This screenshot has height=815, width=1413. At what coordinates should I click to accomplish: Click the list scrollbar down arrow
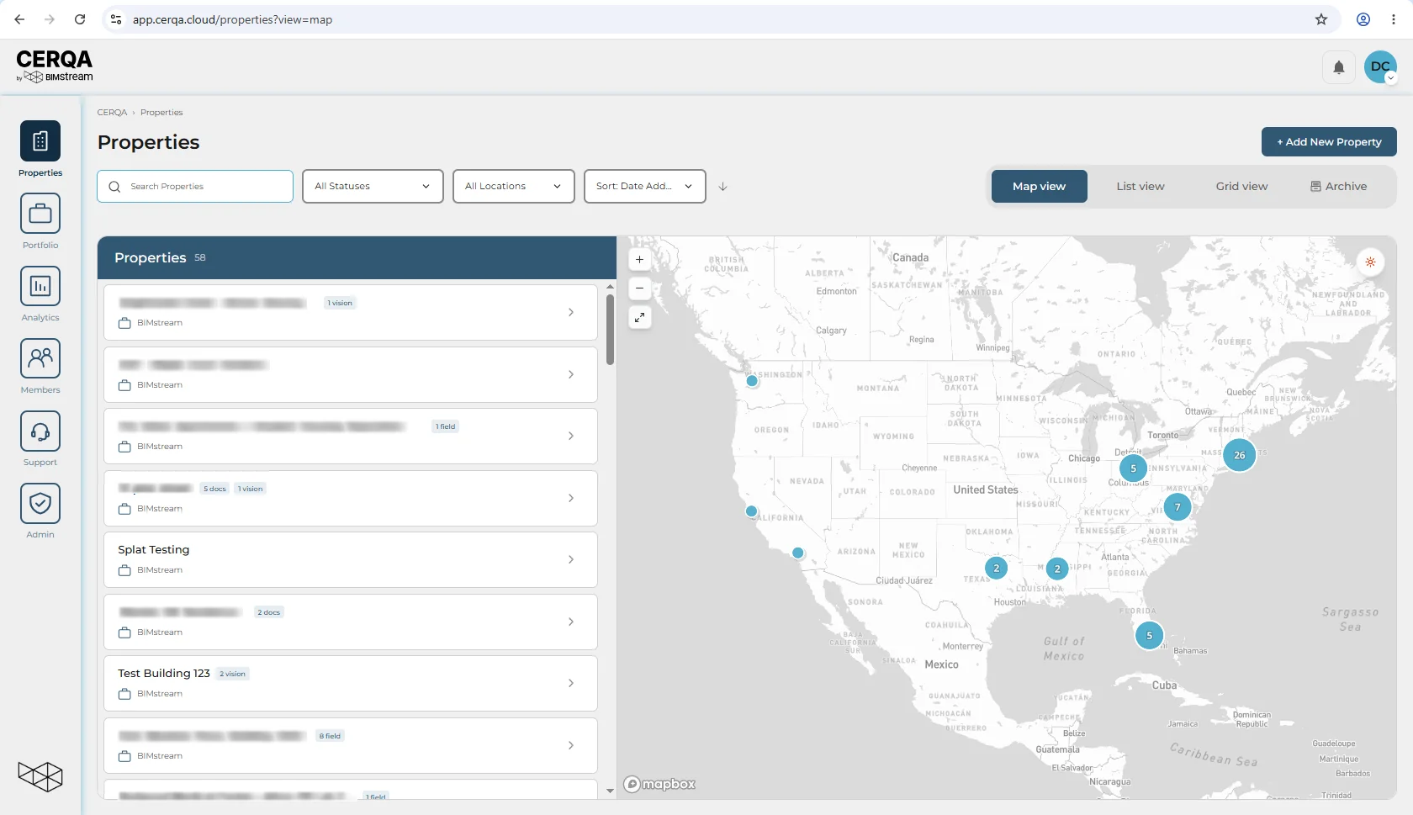click(x=610, y=791)
